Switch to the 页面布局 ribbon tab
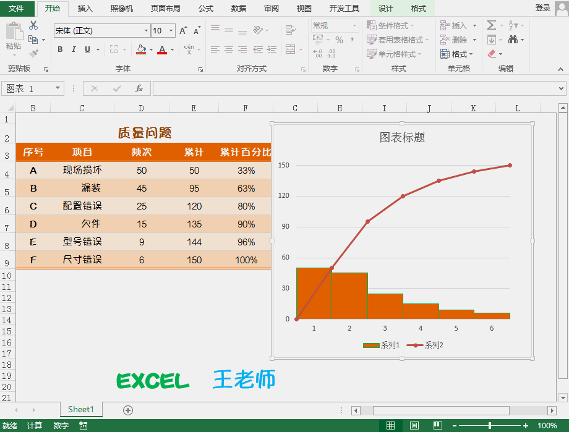Image resolution: width=569 pixels, height=432 pixels. (166, 8)
